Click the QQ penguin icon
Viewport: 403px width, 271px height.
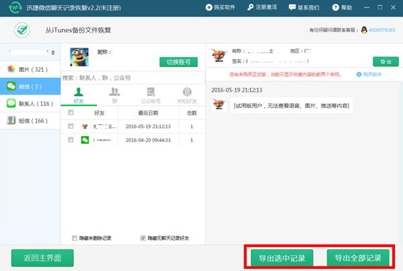coord(364,30)
